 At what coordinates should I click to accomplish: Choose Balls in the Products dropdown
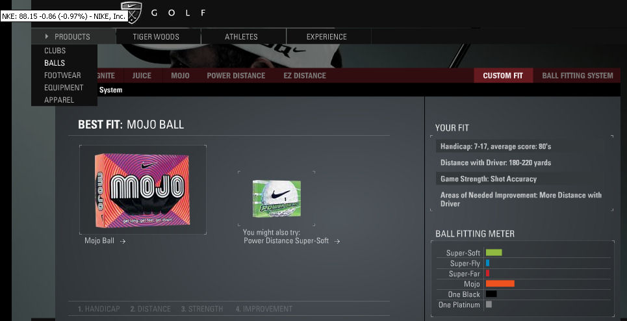coord(55,63)
